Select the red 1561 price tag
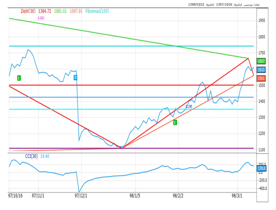The width and height of the screenshot is (276, 210). 261,78
